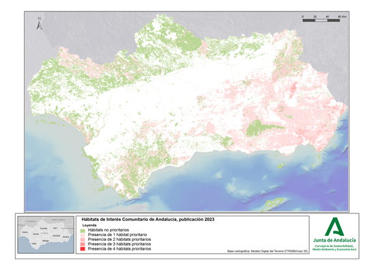
Task: Click the Junta de Andalucía green logo
Action: tap(334, 226)
